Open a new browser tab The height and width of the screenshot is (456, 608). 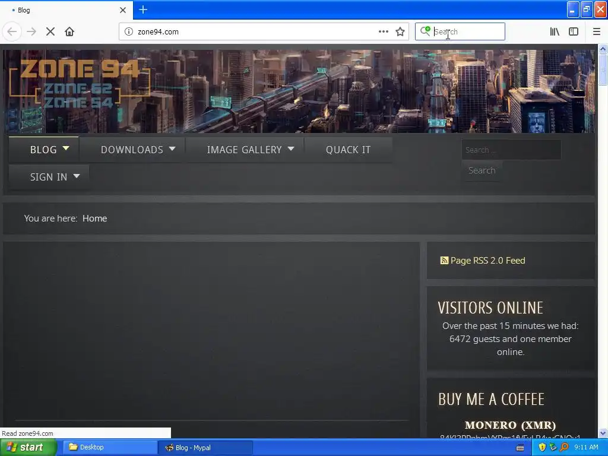coord(143,9)
